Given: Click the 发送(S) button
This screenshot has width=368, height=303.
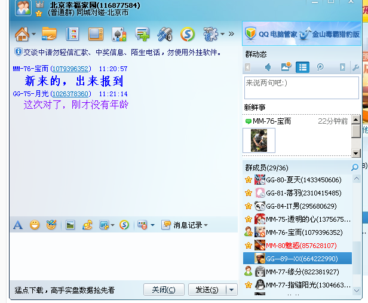Looking at the screenshot, I should click(207, 290).
